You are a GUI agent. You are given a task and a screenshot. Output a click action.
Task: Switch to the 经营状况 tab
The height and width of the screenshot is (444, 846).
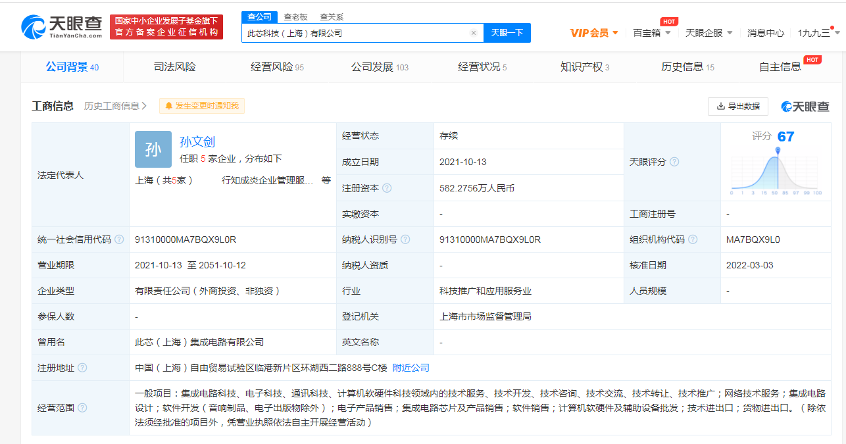[x=482, y=67]
